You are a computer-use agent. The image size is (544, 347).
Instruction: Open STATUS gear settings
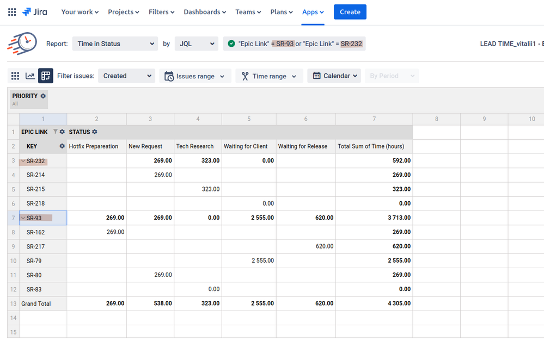click(95, 132)
